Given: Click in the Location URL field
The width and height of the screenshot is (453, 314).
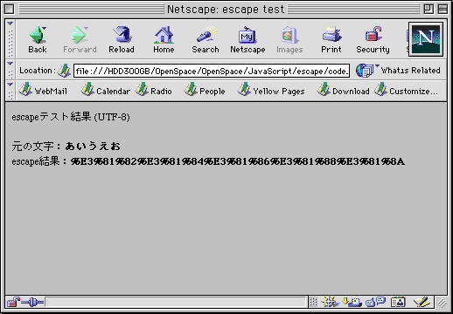Looking at the screenshot, I should (x=212, y=71).
